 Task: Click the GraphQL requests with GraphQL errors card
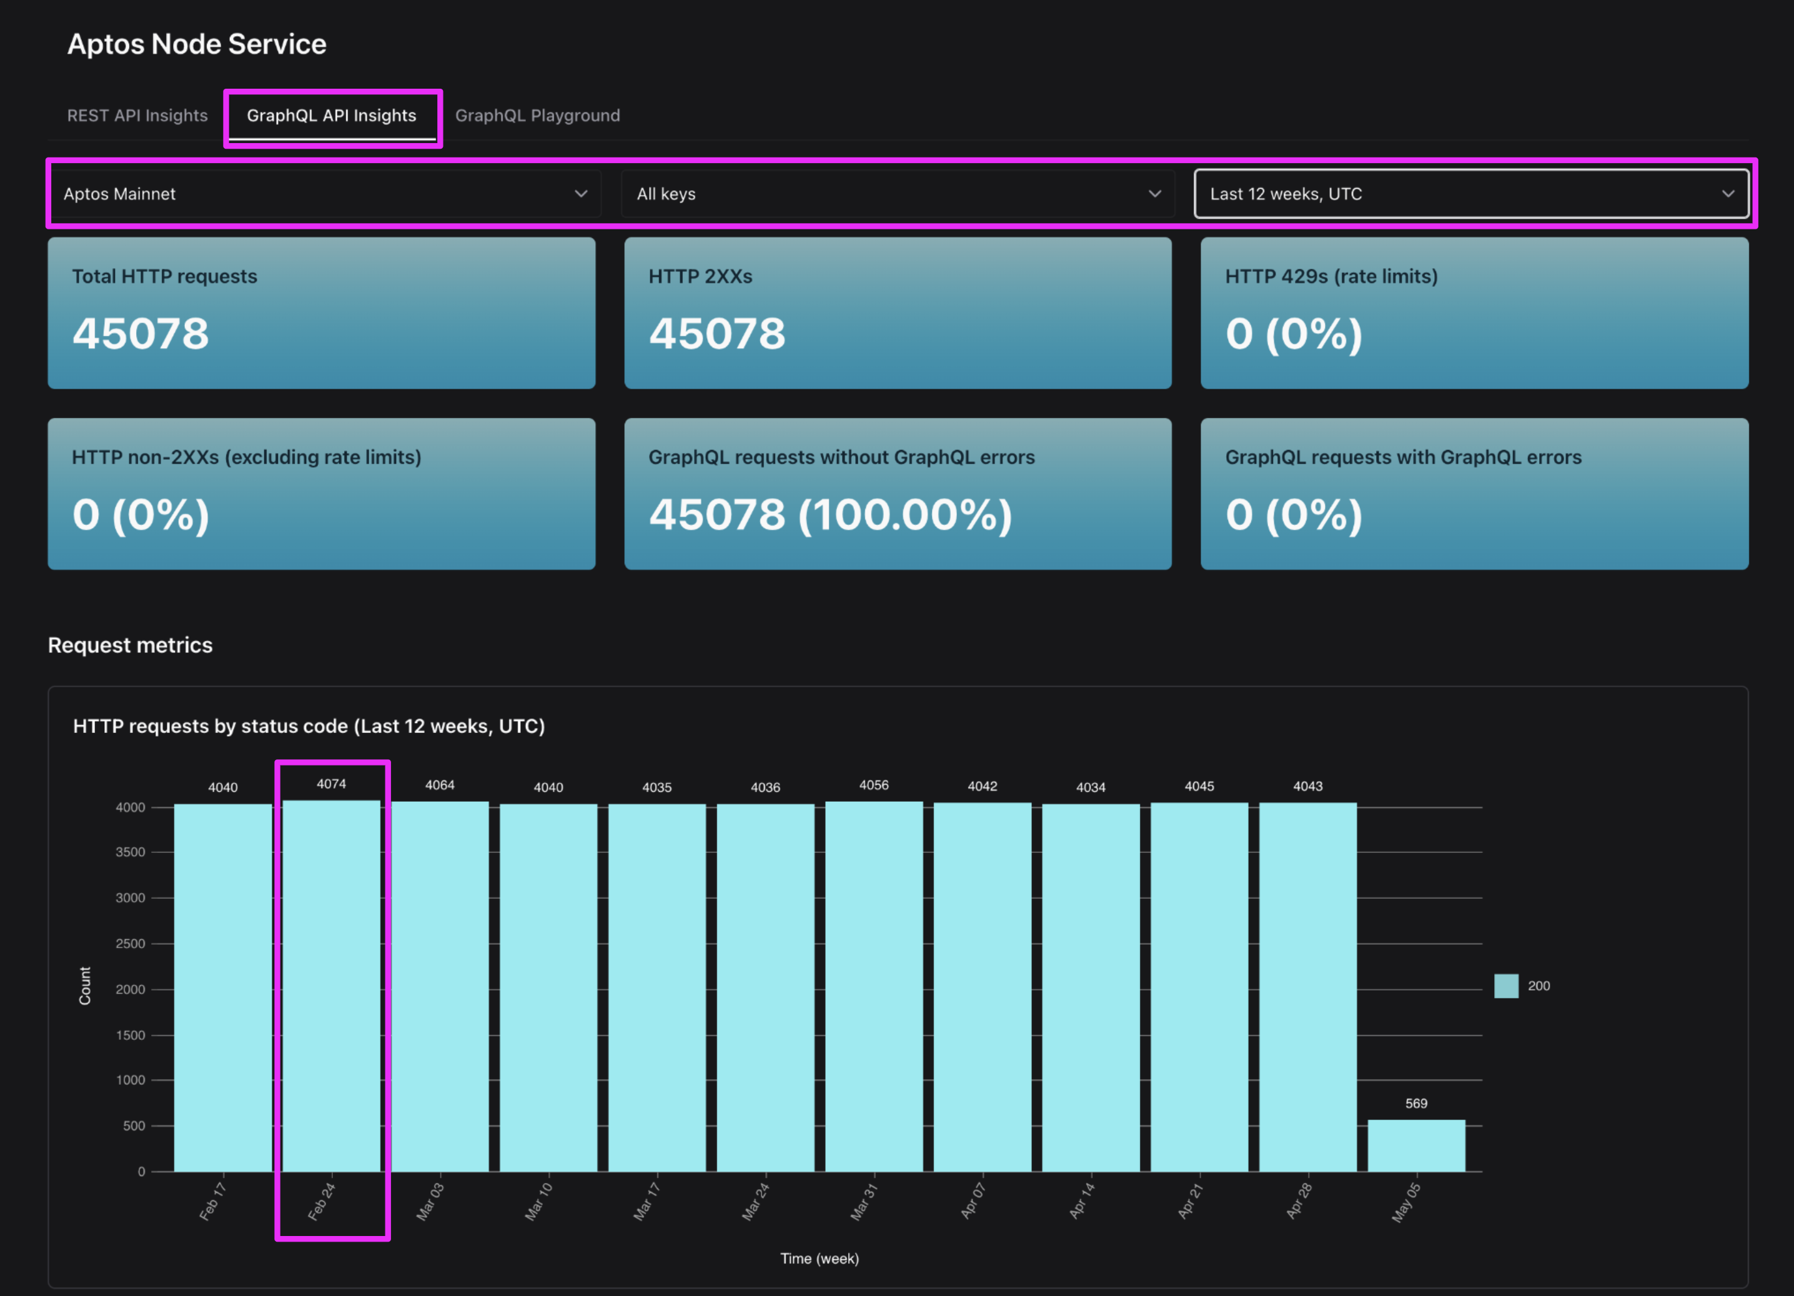(x=1474, y=494)
